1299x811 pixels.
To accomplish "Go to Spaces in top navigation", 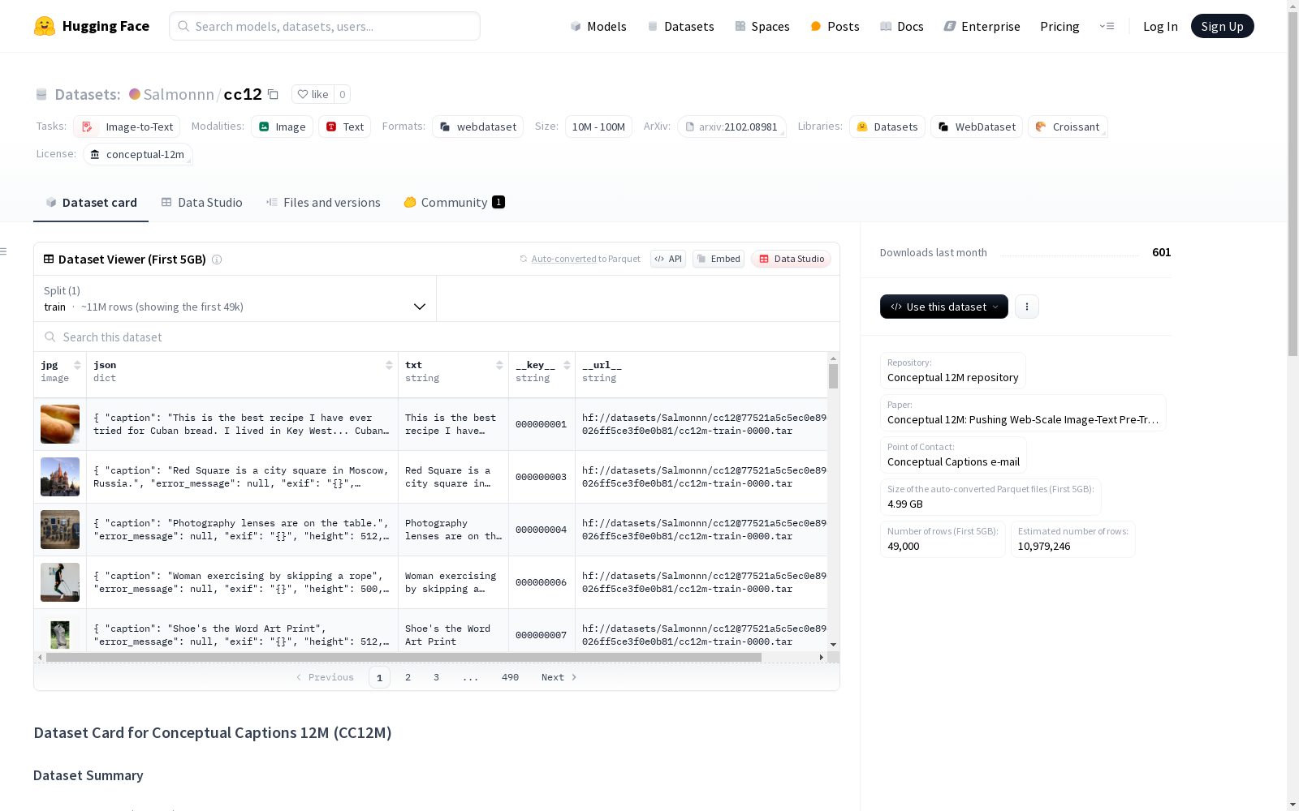I will pos(762,26).
